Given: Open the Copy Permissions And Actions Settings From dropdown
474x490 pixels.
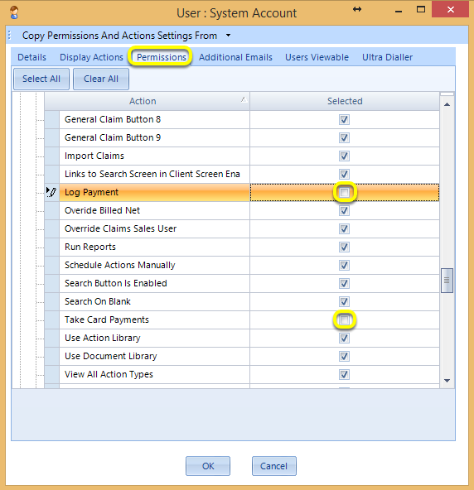Looking at the screenshot, I should click(229, 36).
